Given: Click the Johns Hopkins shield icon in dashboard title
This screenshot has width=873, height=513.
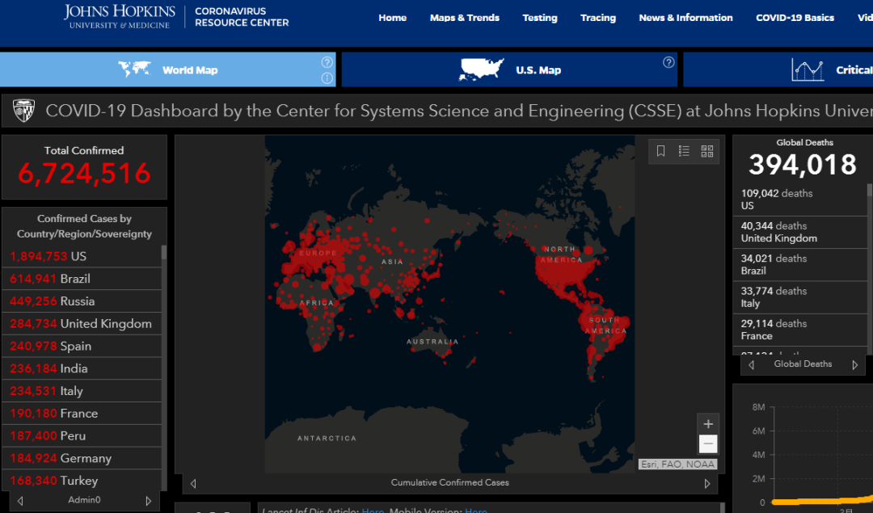Looking at the screenshot, I should click(24, 111).
